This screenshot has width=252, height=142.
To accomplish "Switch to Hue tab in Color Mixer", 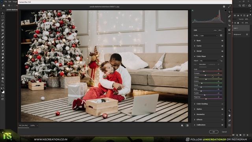I will (x=195, y=64).
